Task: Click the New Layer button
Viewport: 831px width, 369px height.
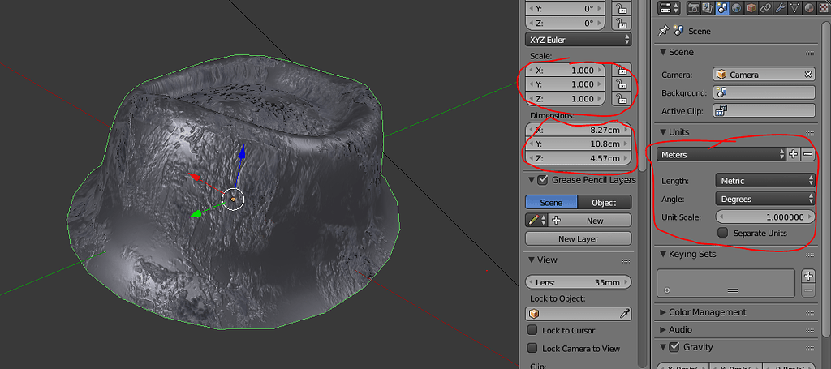Action: pyautogui.click(x=578, y=238)
